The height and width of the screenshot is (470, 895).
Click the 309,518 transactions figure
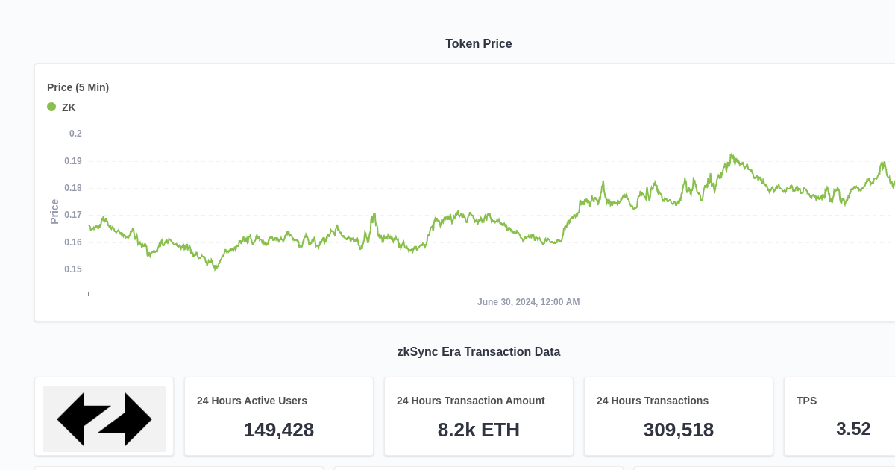[x=679, y=430]
